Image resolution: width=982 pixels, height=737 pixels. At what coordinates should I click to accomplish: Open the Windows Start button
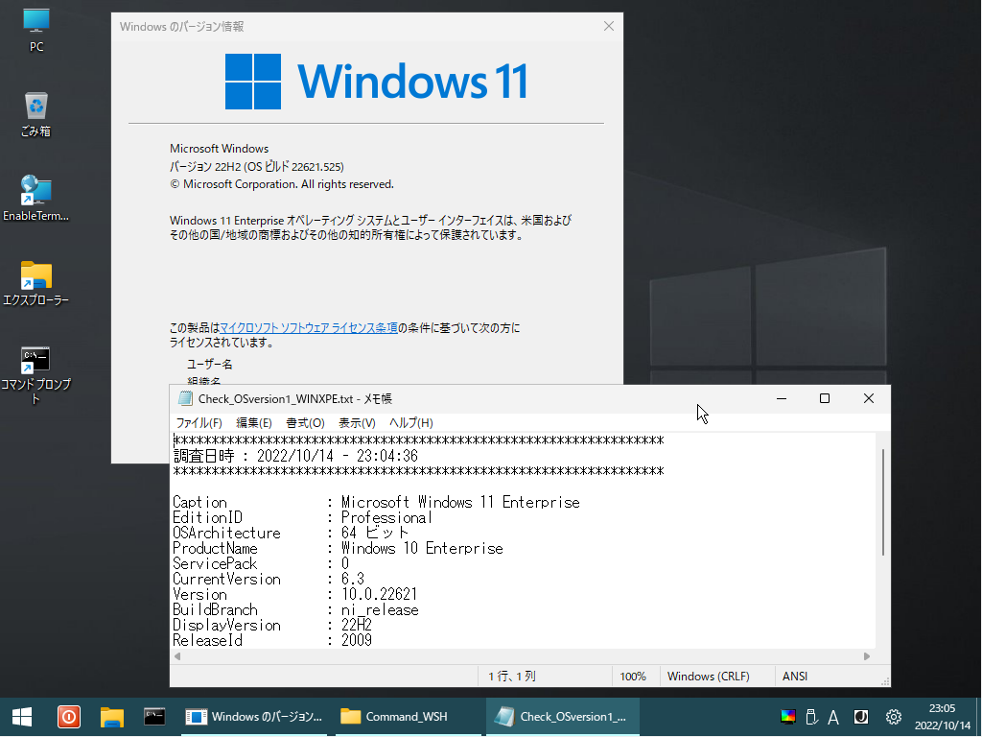23,717
